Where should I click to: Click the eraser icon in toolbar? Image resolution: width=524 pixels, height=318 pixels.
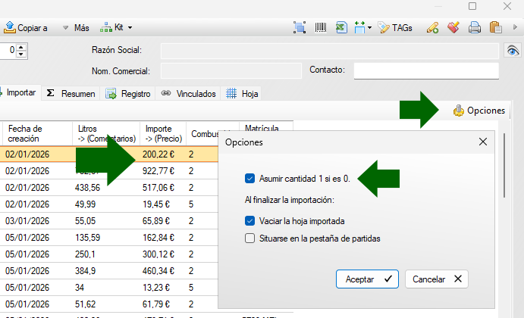(x=453, y=28)
